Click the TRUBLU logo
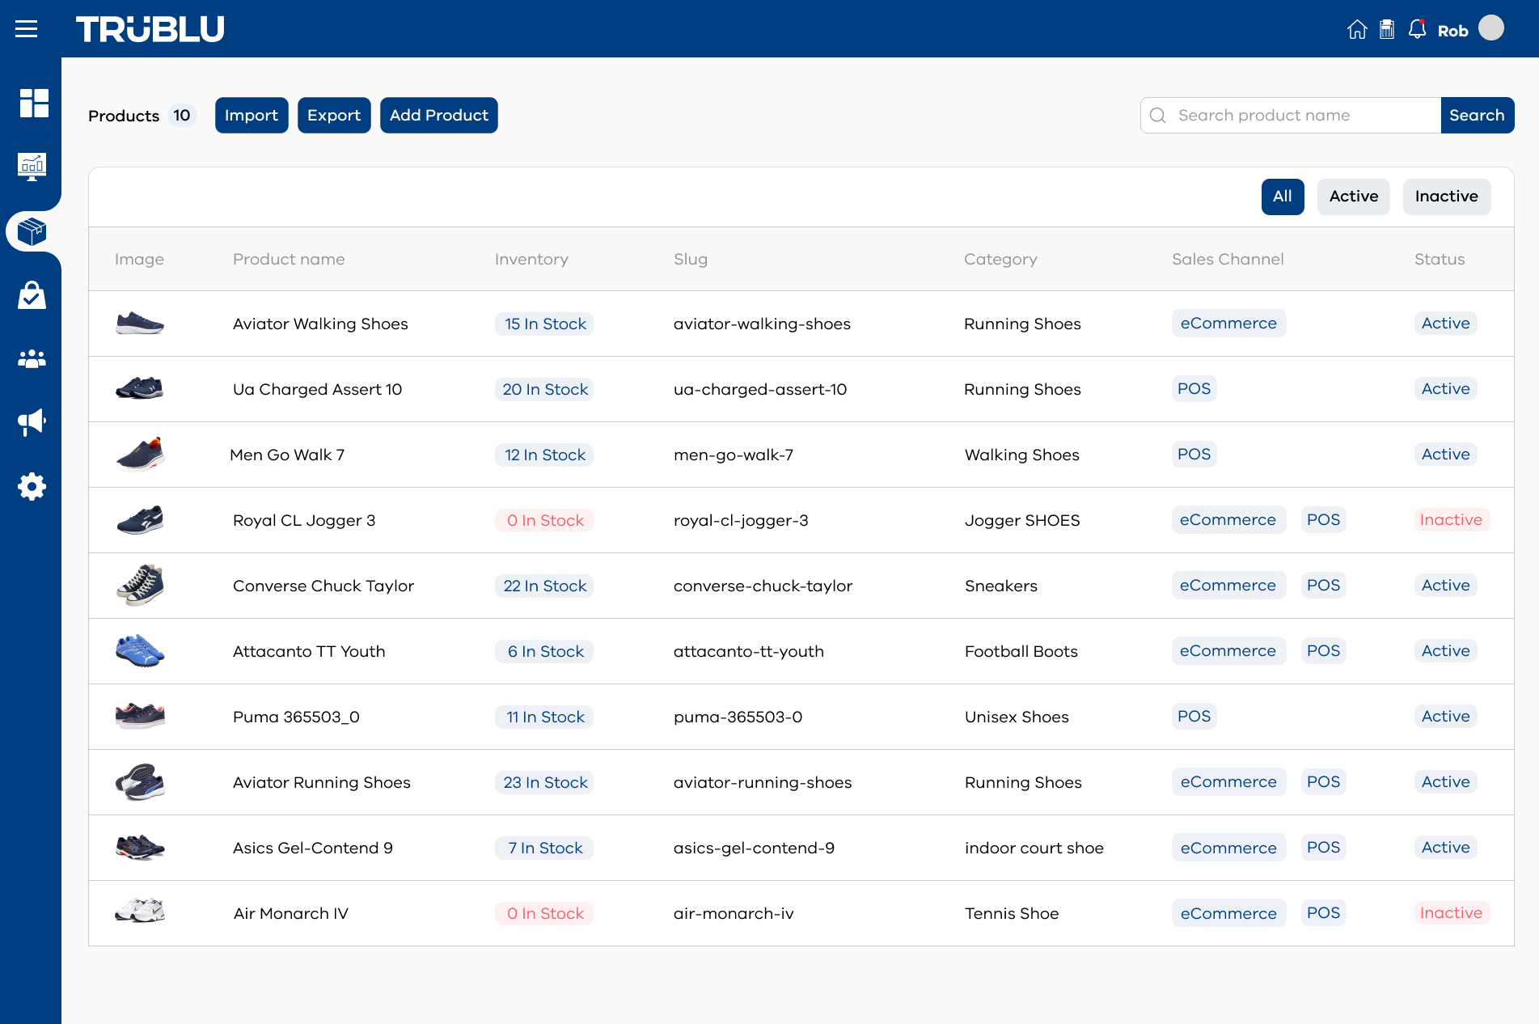1539x1024 pixels. [150, 29]
